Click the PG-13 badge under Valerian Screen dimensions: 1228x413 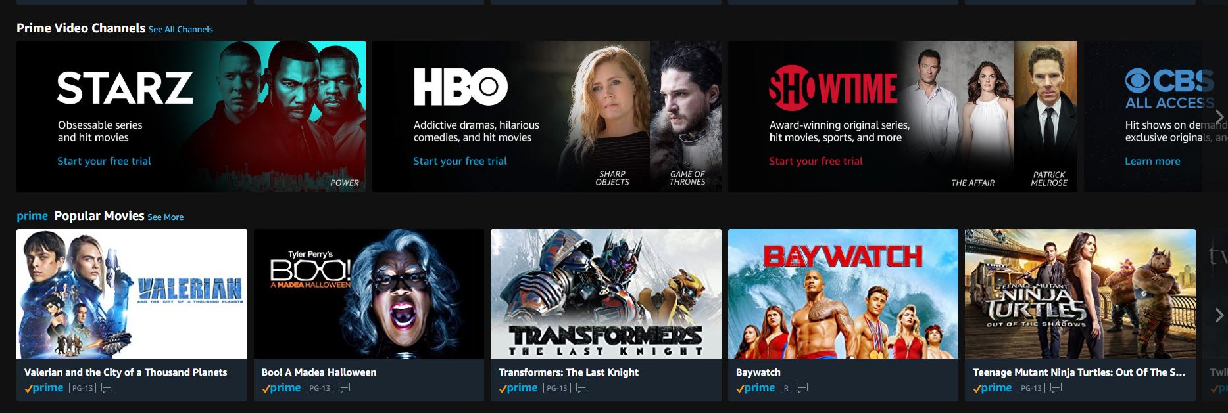click(82, 388)
